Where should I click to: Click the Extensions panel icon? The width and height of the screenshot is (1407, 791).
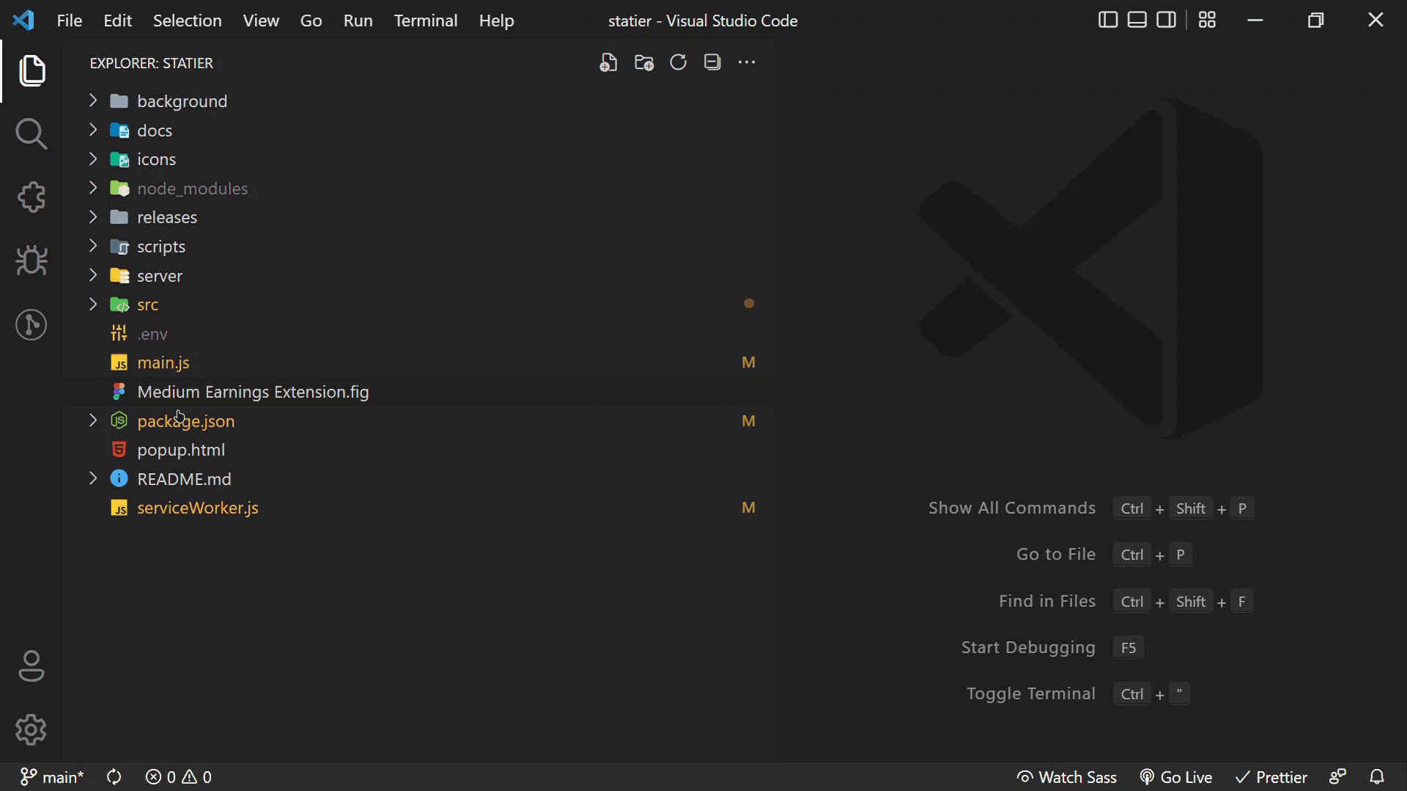32,197
